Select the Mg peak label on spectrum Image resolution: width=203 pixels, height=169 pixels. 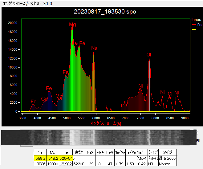72,25
